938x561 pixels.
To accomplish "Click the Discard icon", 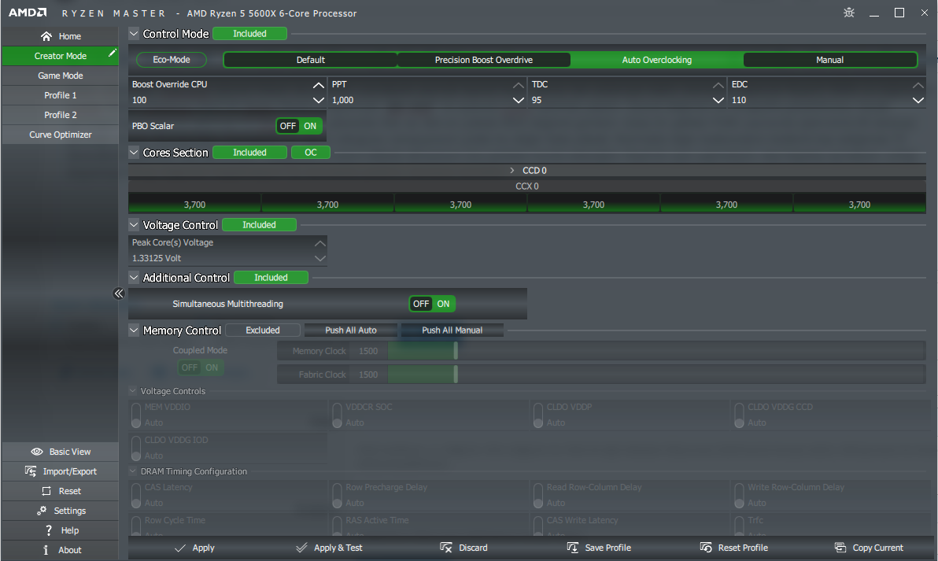I will click(445, 548).
